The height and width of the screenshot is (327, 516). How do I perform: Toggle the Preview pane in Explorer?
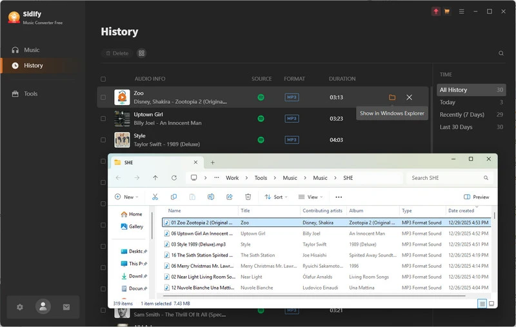(476, 197)
